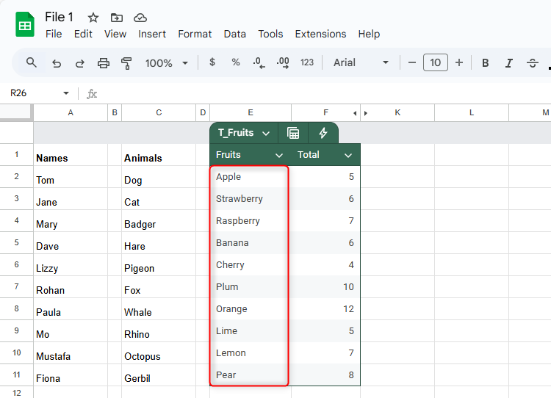Screen dimensions: 551x398
Task: Increase font size with plus button
Action: pyautogui.click(x=459, y=63)
